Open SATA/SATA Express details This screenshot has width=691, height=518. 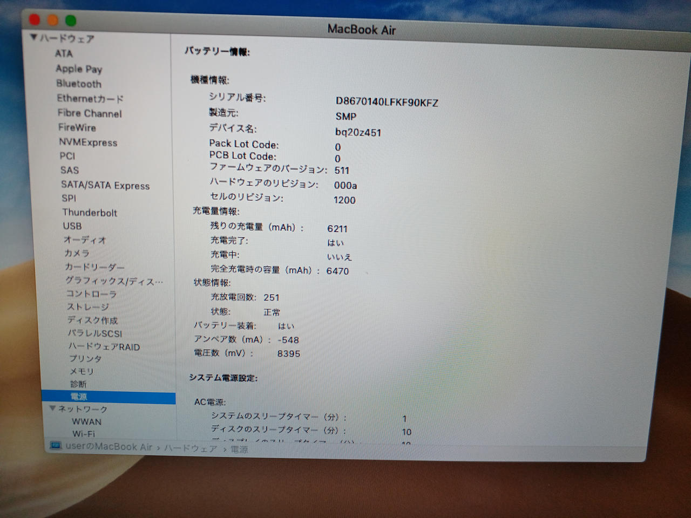(105, 185)
